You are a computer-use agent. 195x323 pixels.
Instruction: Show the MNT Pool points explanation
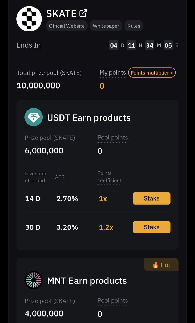click(113, 301)
